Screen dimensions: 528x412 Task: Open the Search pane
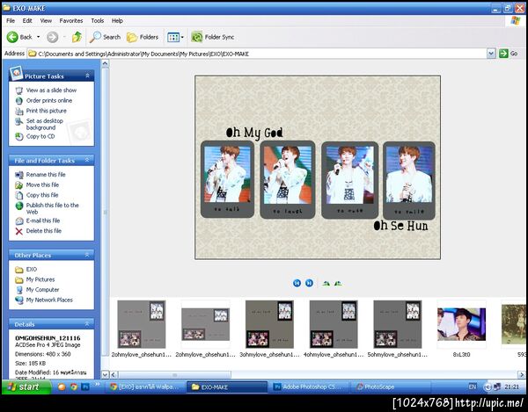coord(105,37)
